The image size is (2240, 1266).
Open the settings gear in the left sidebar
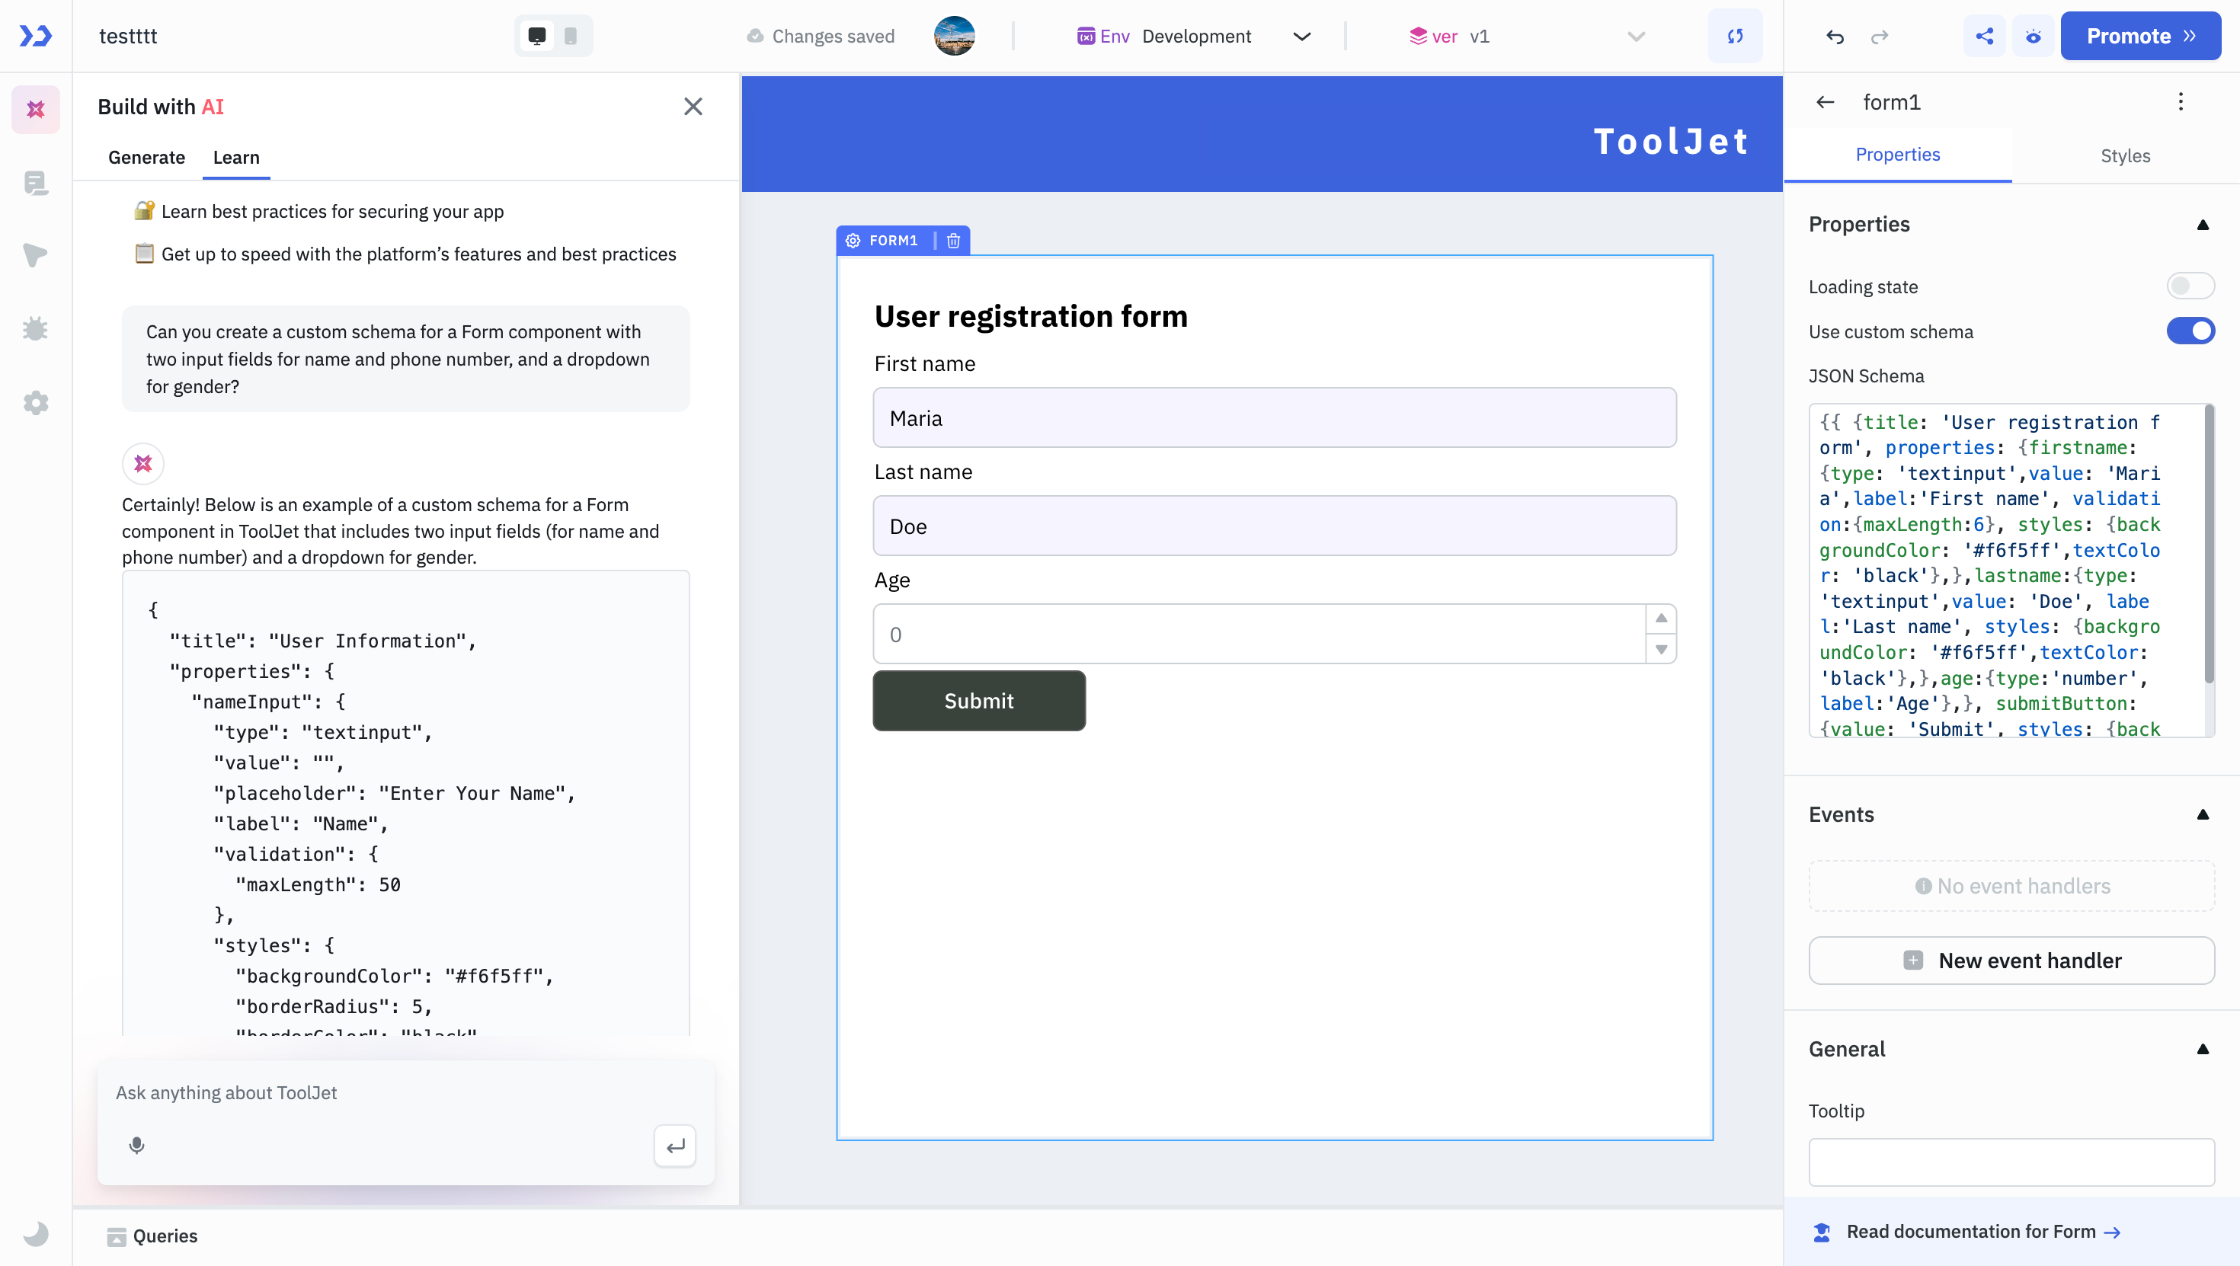(x=36, y=403)
